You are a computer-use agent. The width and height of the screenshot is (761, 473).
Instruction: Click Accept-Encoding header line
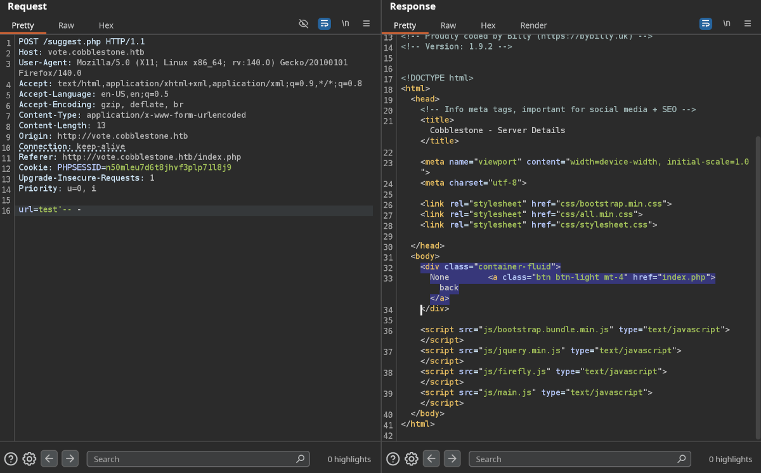click(101, 105)
